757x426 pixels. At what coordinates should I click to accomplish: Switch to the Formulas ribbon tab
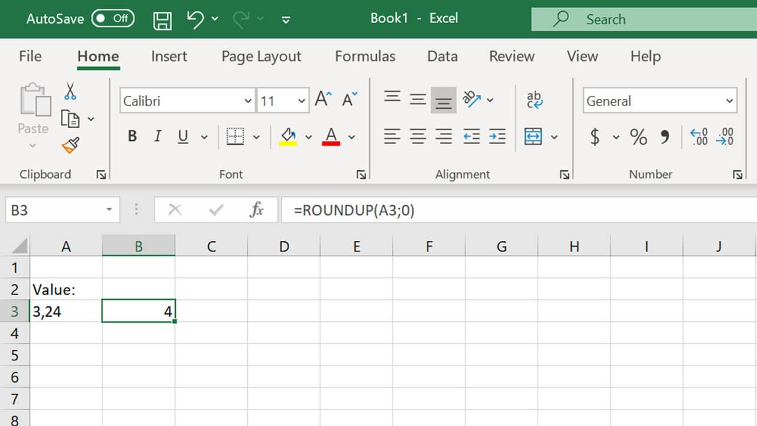(x=365, y=56)
